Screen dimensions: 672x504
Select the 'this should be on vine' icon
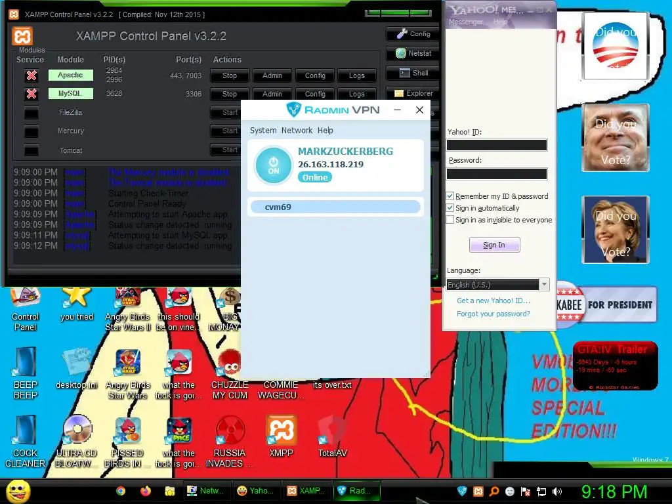click(178, 310)
